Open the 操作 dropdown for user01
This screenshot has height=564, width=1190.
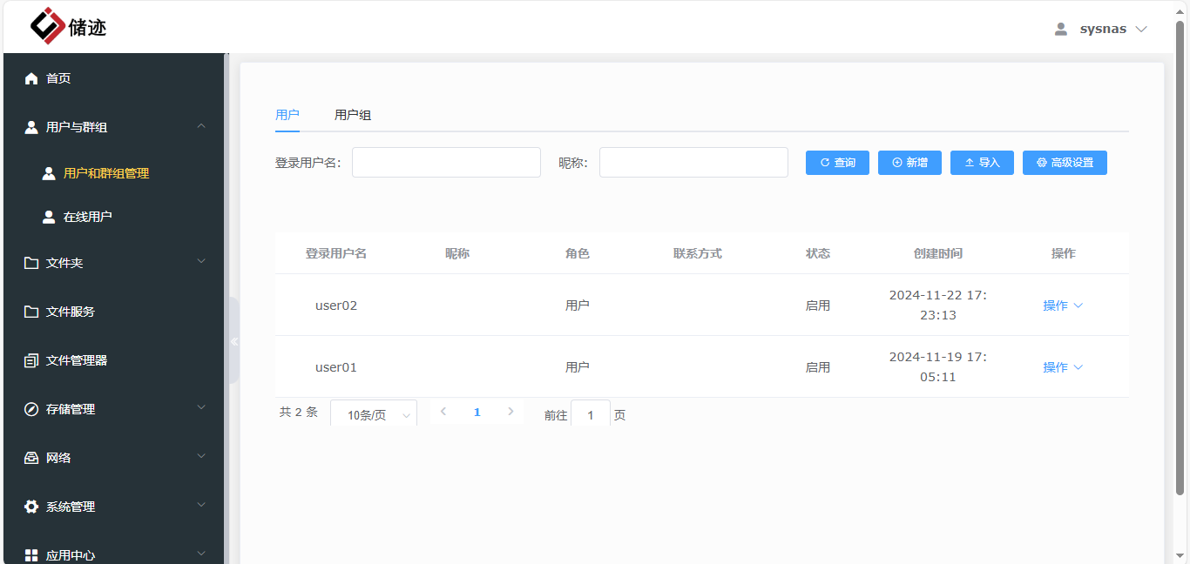coord(1063,366)
